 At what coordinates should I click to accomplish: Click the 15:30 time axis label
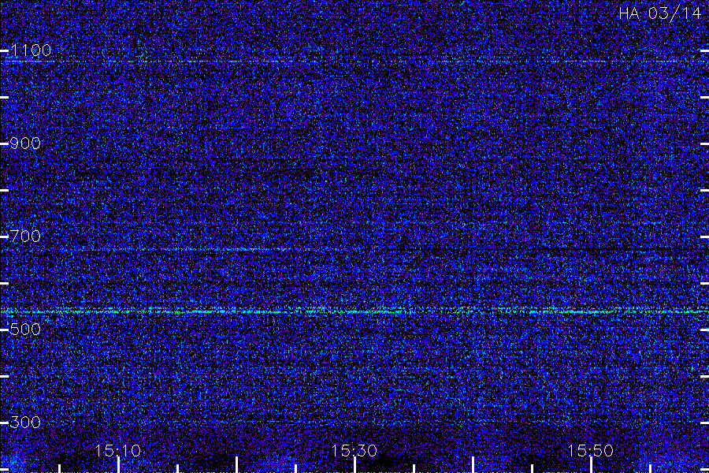click(x=354, y=450)
